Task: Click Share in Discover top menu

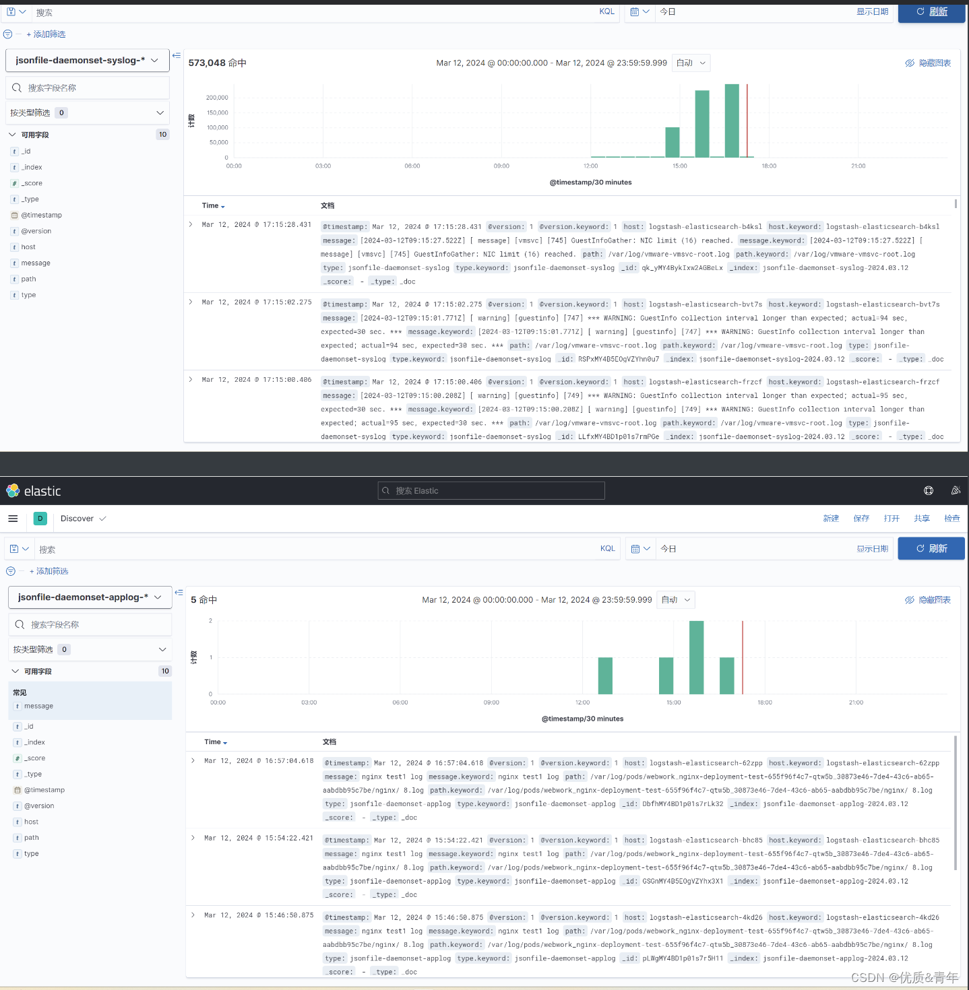Action: [922, 519]
